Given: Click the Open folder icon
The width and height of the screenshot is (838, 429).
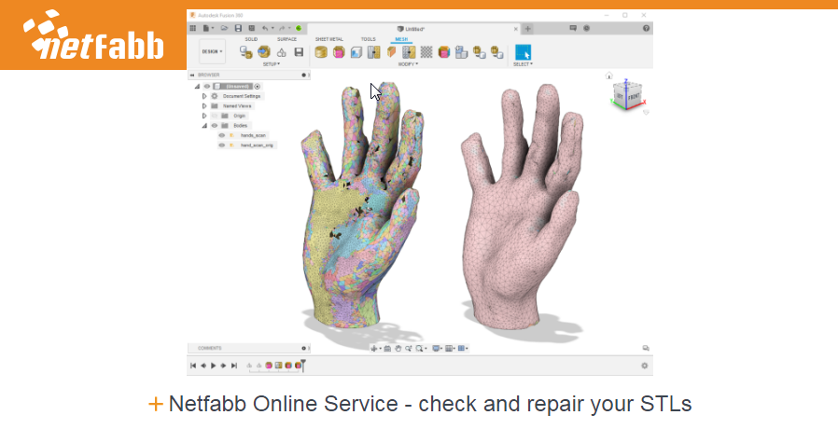Looking at the screenshot, I should [x=225, y=28].
